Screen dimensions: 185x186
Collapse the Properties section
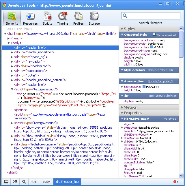coord(122,113)
